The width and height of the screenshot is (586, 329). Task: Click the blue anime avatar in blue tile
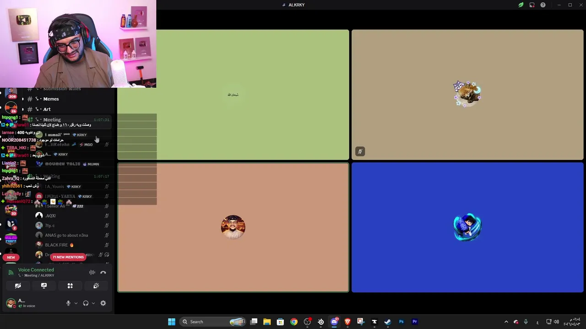click(467, 227)
